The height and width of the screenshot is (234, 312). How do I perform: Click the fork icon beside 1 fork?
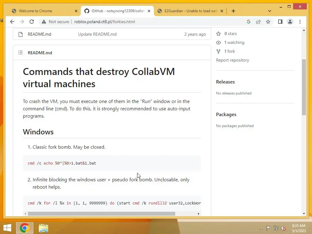[x=218, y=51]
